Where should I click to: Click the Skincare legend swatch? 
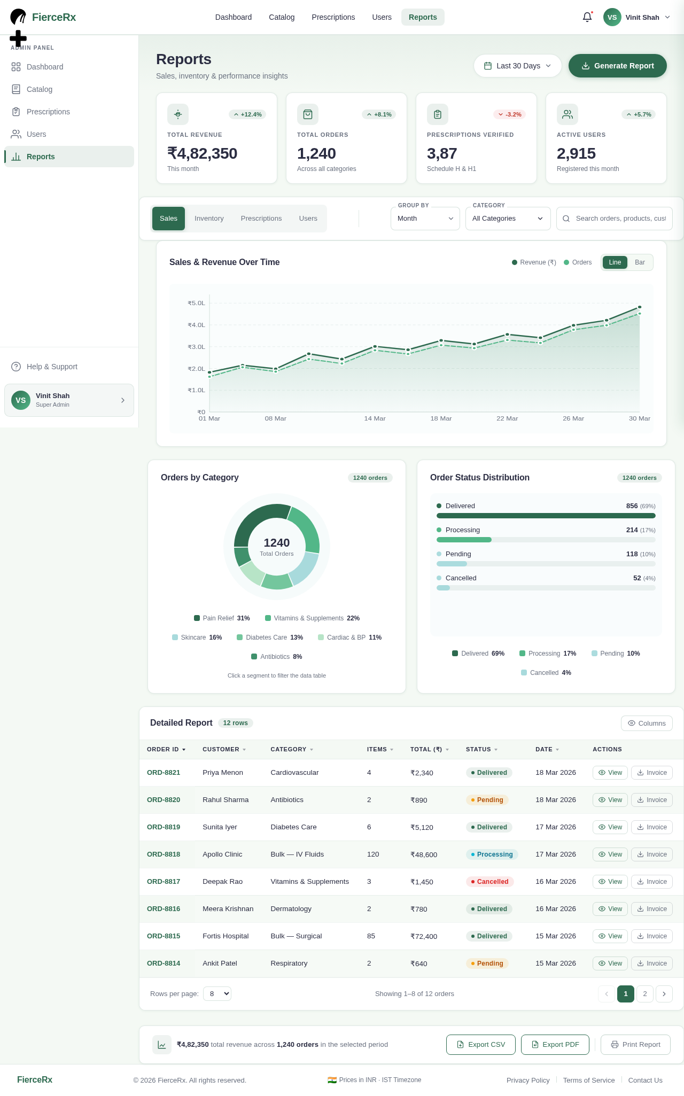click(x=175, y=638)
